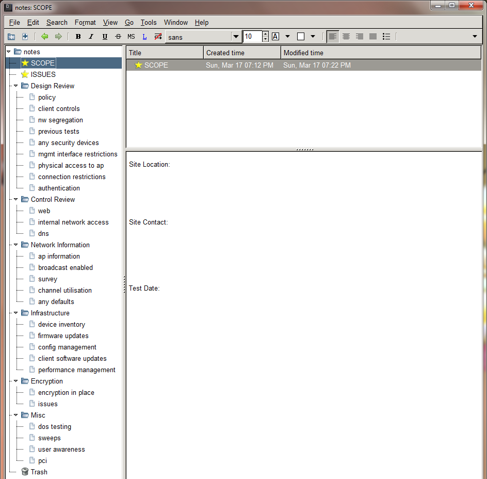The height and width of the screenshot is (479, 487).
Task: Click the new folder toolbar icon
Action: (x=11, y=37)
